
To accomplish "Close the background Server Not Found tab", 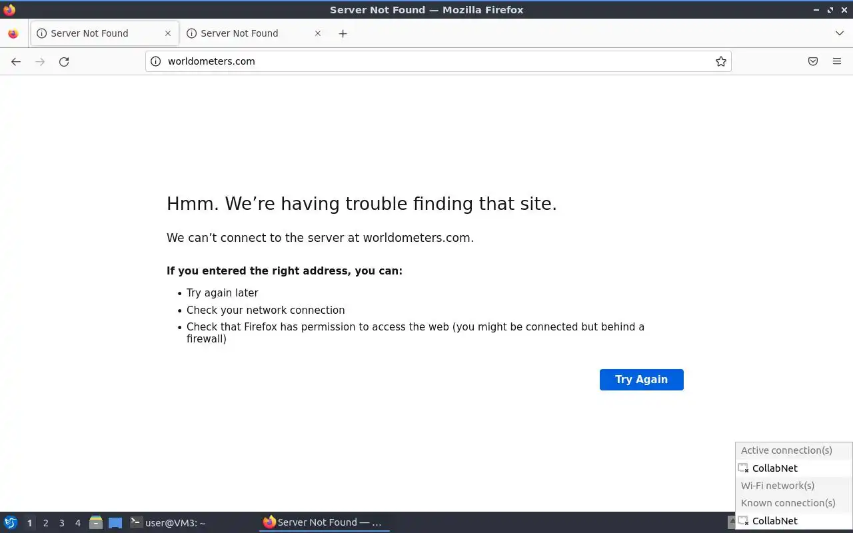I will pos(318,33).
